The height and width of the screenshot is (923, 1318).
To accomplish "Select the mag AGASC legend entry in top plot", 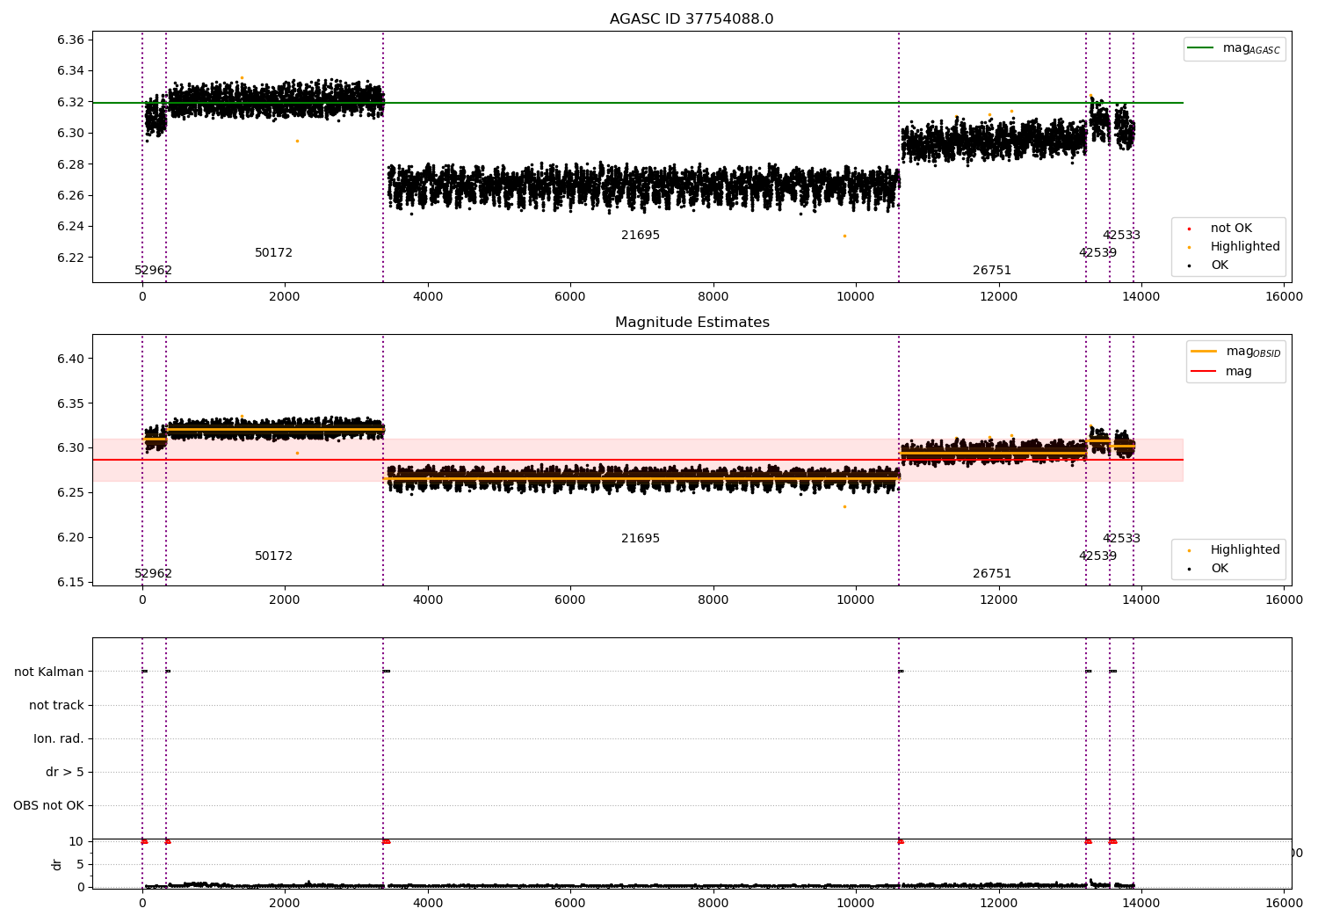I will [x=1235, y=48].
